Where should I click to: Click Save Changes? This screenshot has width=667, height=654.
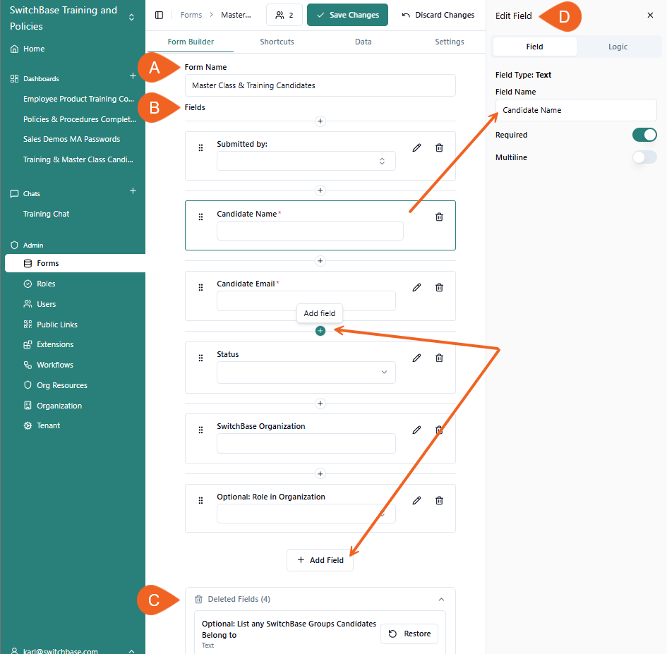347,15
